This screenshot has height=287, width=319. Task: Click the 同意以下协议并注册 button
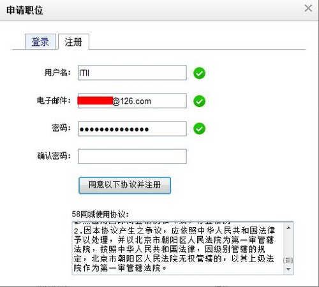coord(124,185)
